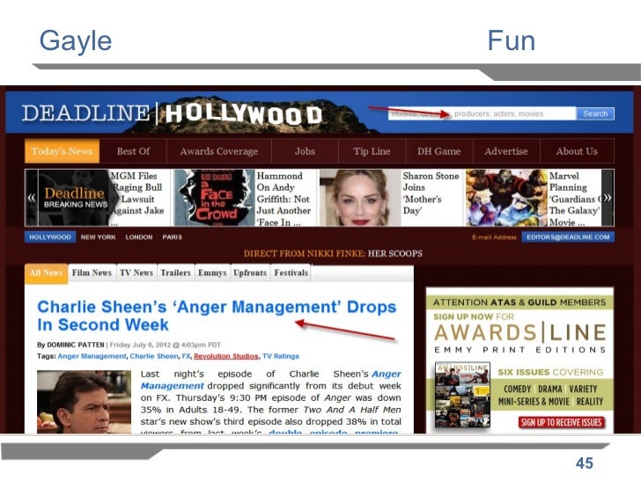Click the Anger Management tag
This screenshot has width=641, height=480.
pyautogui.click(x=92, y=356)
